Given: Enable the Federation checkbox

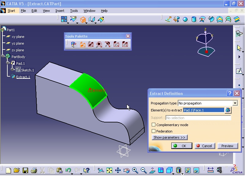Looking at the screenshot, I should (154, 131).
